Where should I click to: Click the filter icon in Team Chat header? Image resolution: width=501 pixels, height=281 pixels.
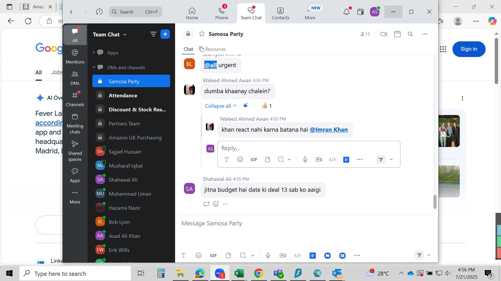[153, 34]
